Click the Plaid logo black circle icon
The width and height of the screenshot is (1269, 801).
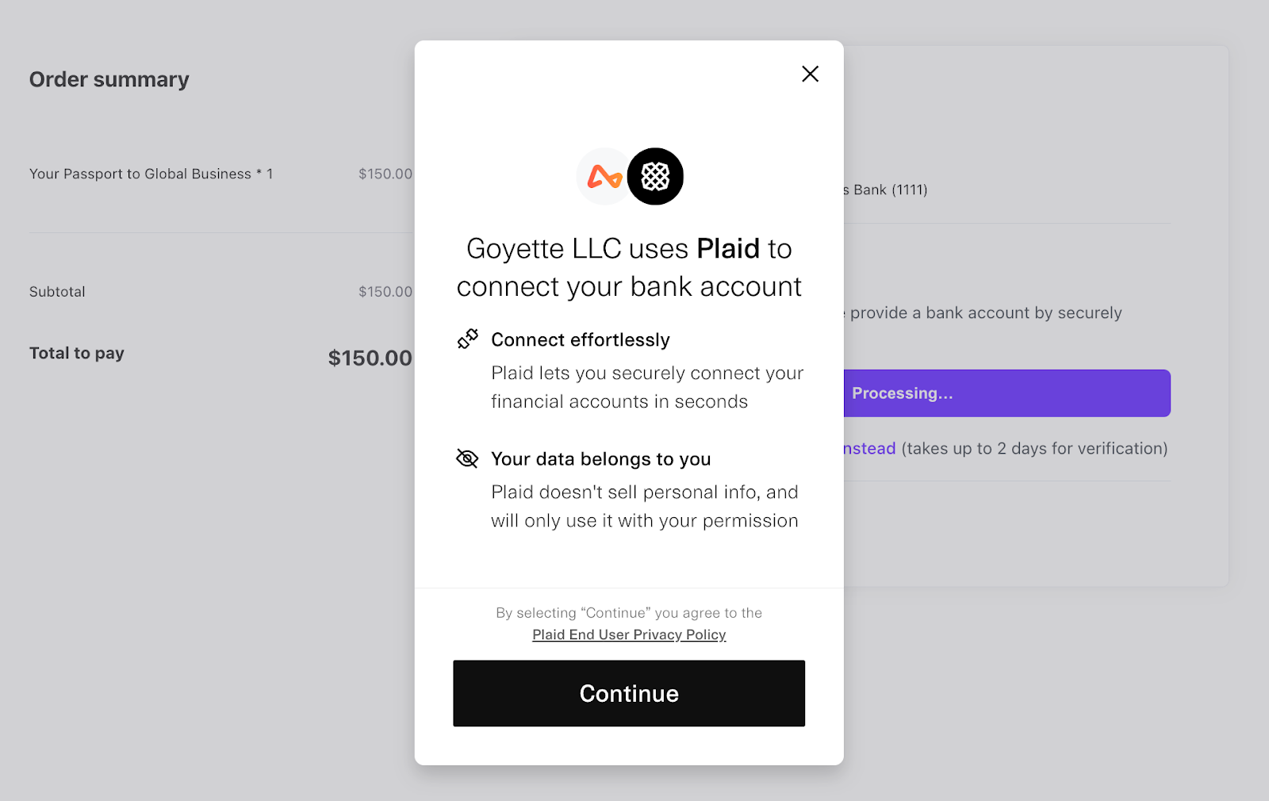coord(655,176)
